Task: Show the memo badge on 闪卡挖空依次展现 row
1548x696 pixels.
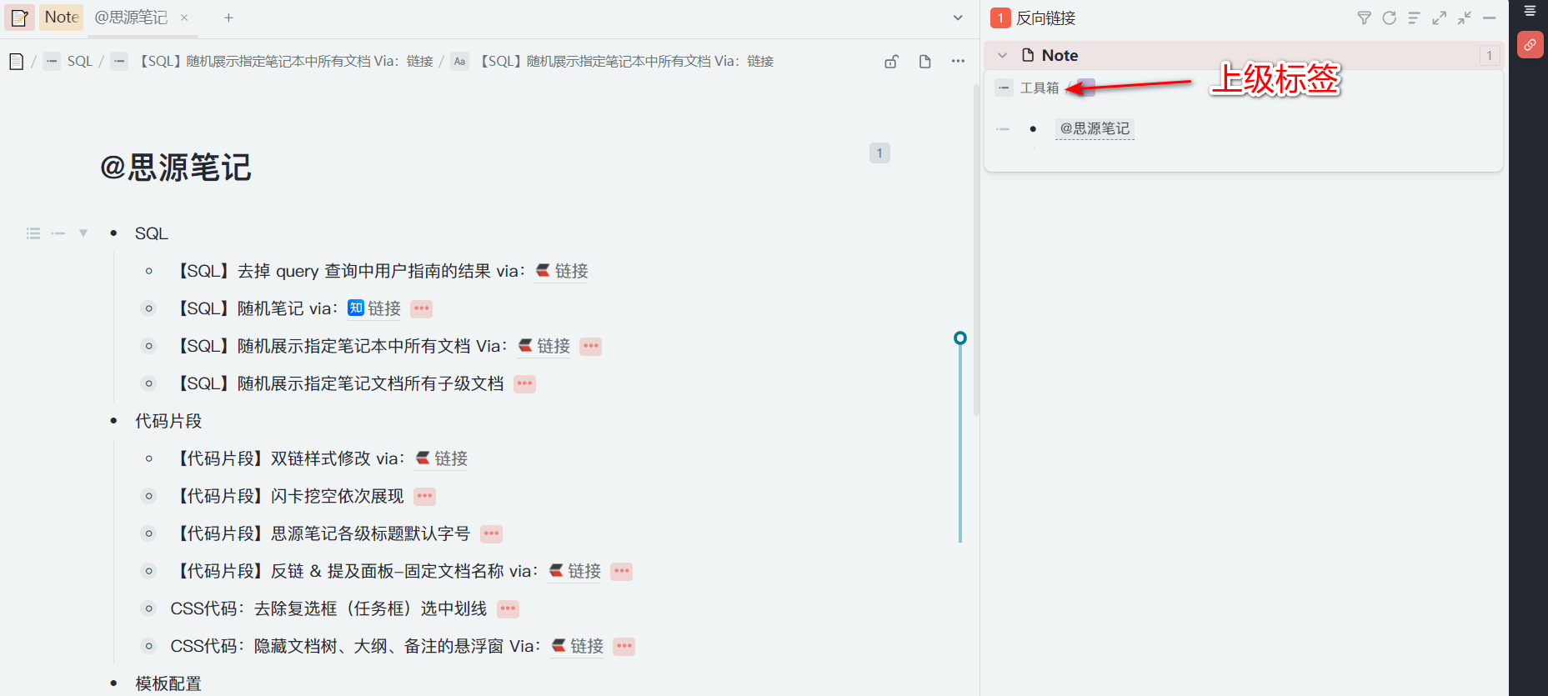Action: pyautogui.click(x=424, y=497)
